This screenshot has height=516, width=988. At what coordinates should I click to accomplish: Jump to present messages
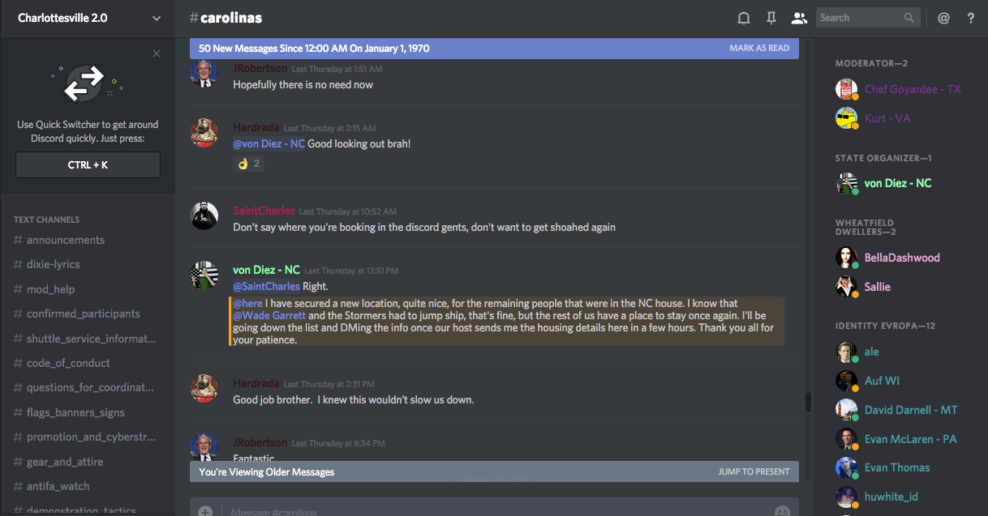coord(754,471)
